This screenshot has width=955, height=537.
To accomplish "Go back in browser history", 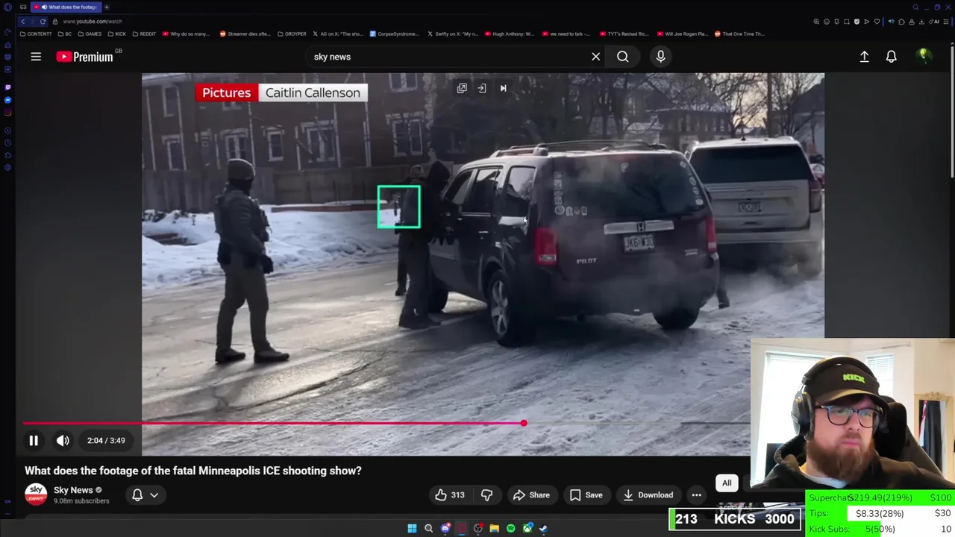I will [23, 22].
